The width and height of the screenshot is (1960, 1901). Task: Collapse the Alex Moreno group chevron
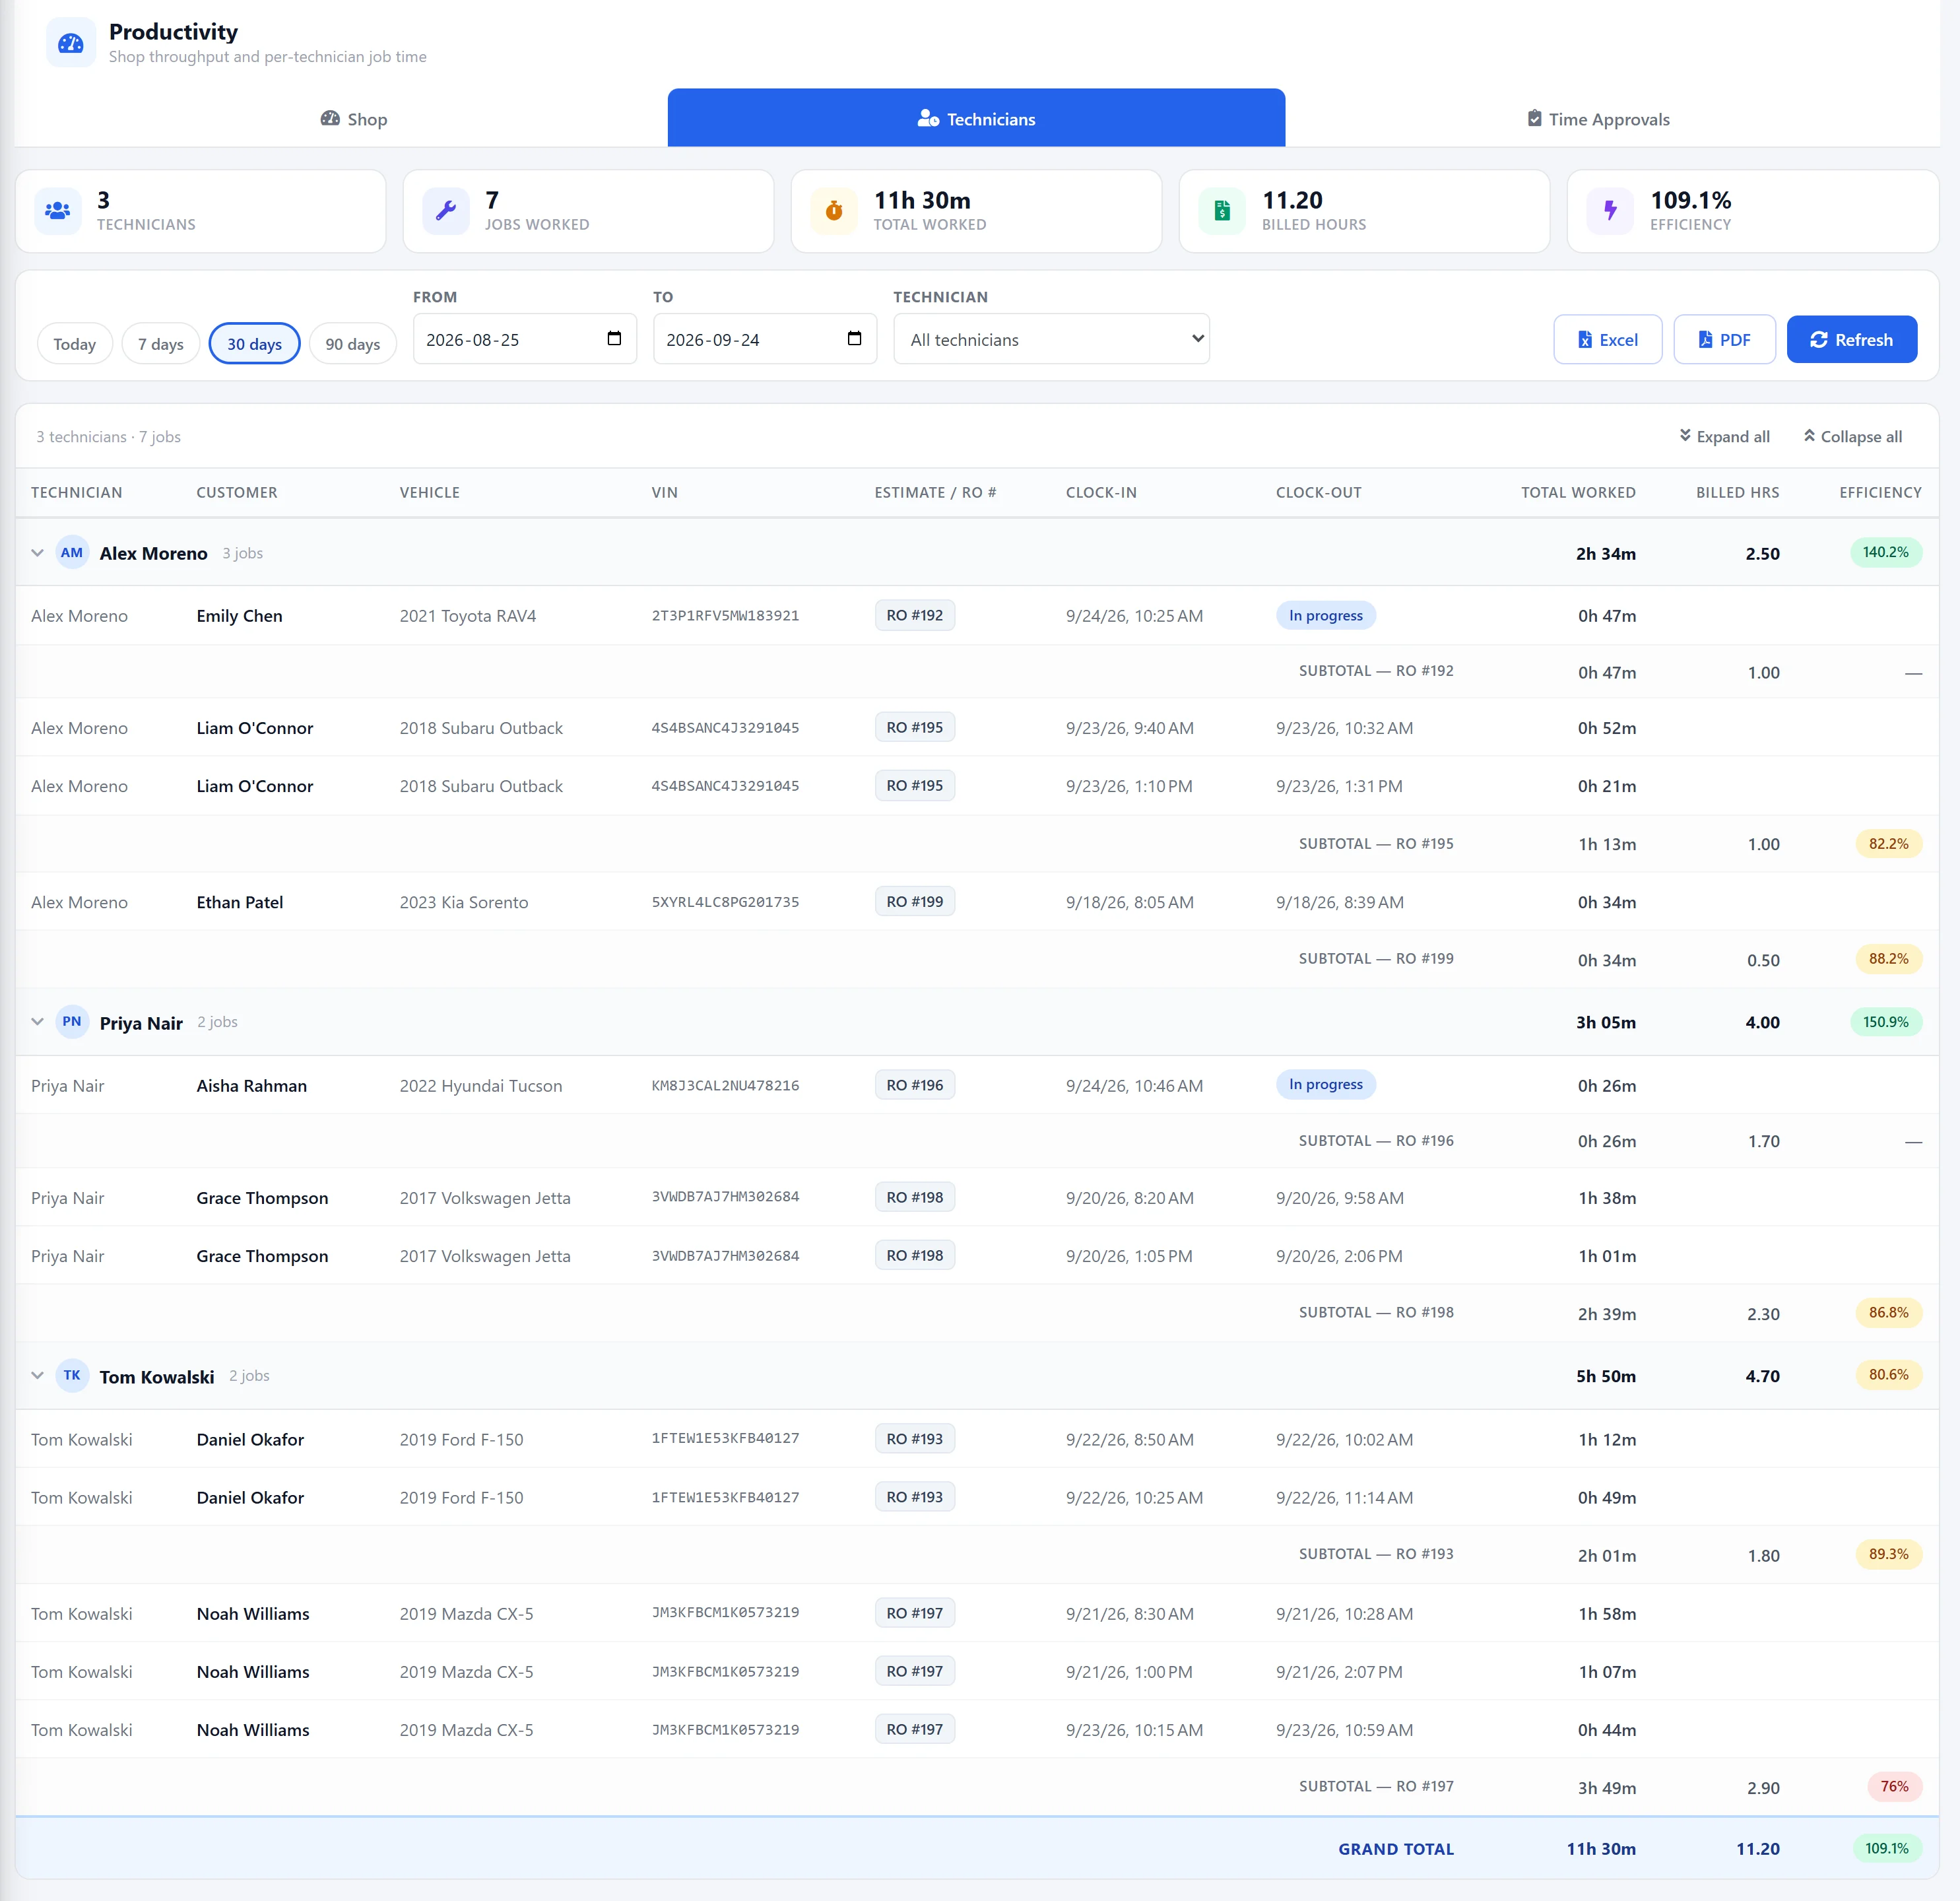38,553
